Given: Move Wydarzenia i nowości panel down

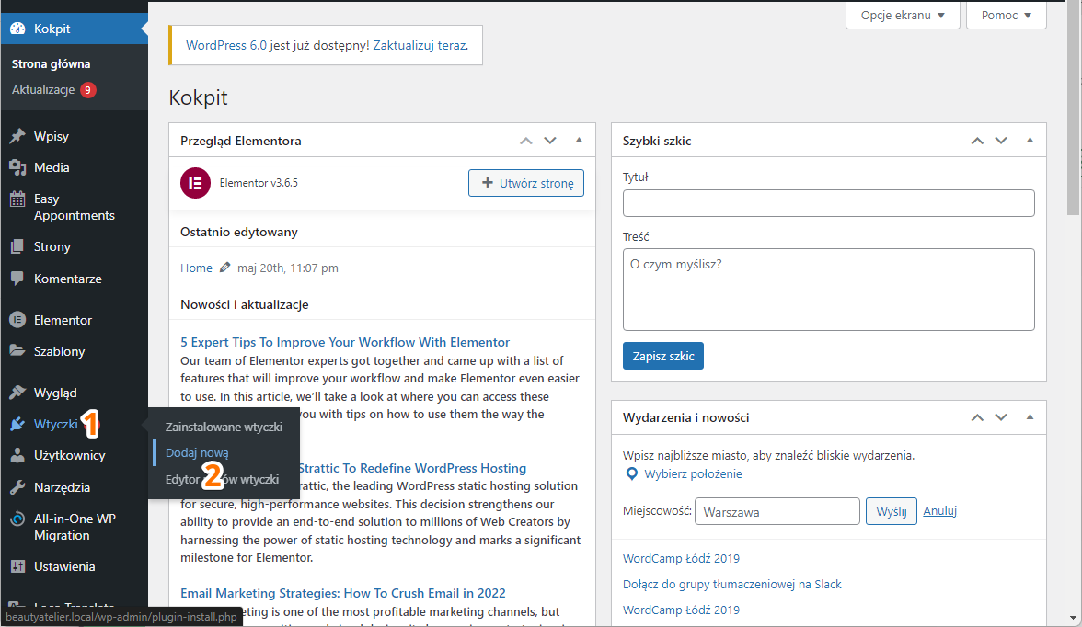Looking at the screenshot, I should (x=1002, y=417).
